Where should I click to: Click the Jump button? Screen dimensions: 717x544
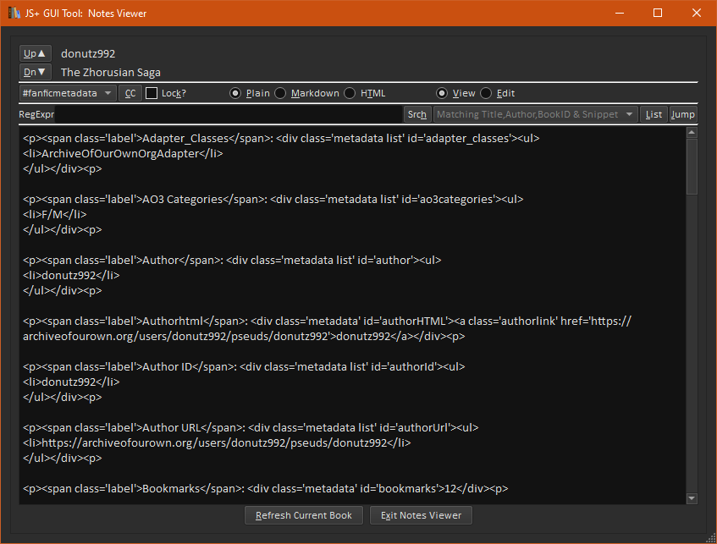tap(682, 114)
